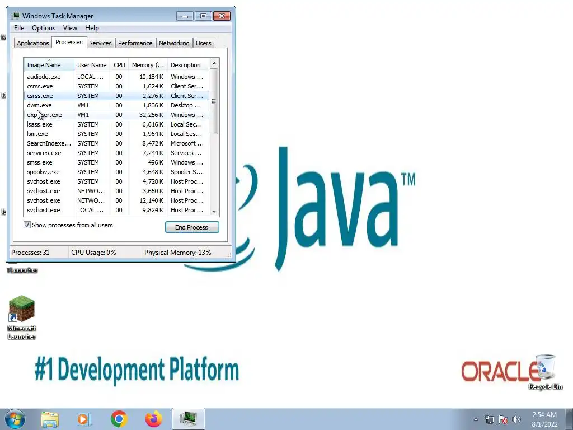The height and width of the screenshot is (430, 573).
Task: Click the process list scroll down arrow
Action: click(214, 211)
